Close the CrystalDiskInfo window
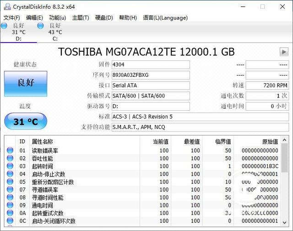The height and width of the screenshot is (231, 293). pyautogui.click(x=282, y=7)
